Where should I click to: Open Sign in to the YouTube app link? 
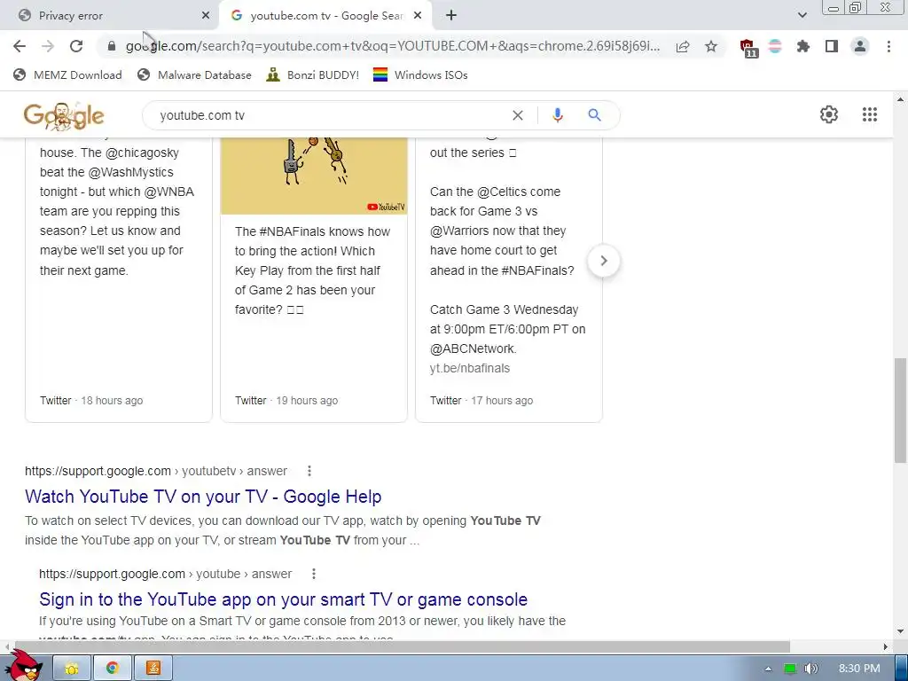tap(283, 599)
